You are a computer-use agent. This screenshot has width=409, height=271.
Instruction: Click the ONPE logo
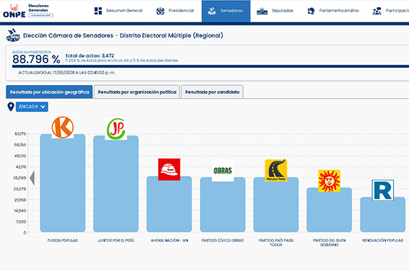[x=14, y=11]
